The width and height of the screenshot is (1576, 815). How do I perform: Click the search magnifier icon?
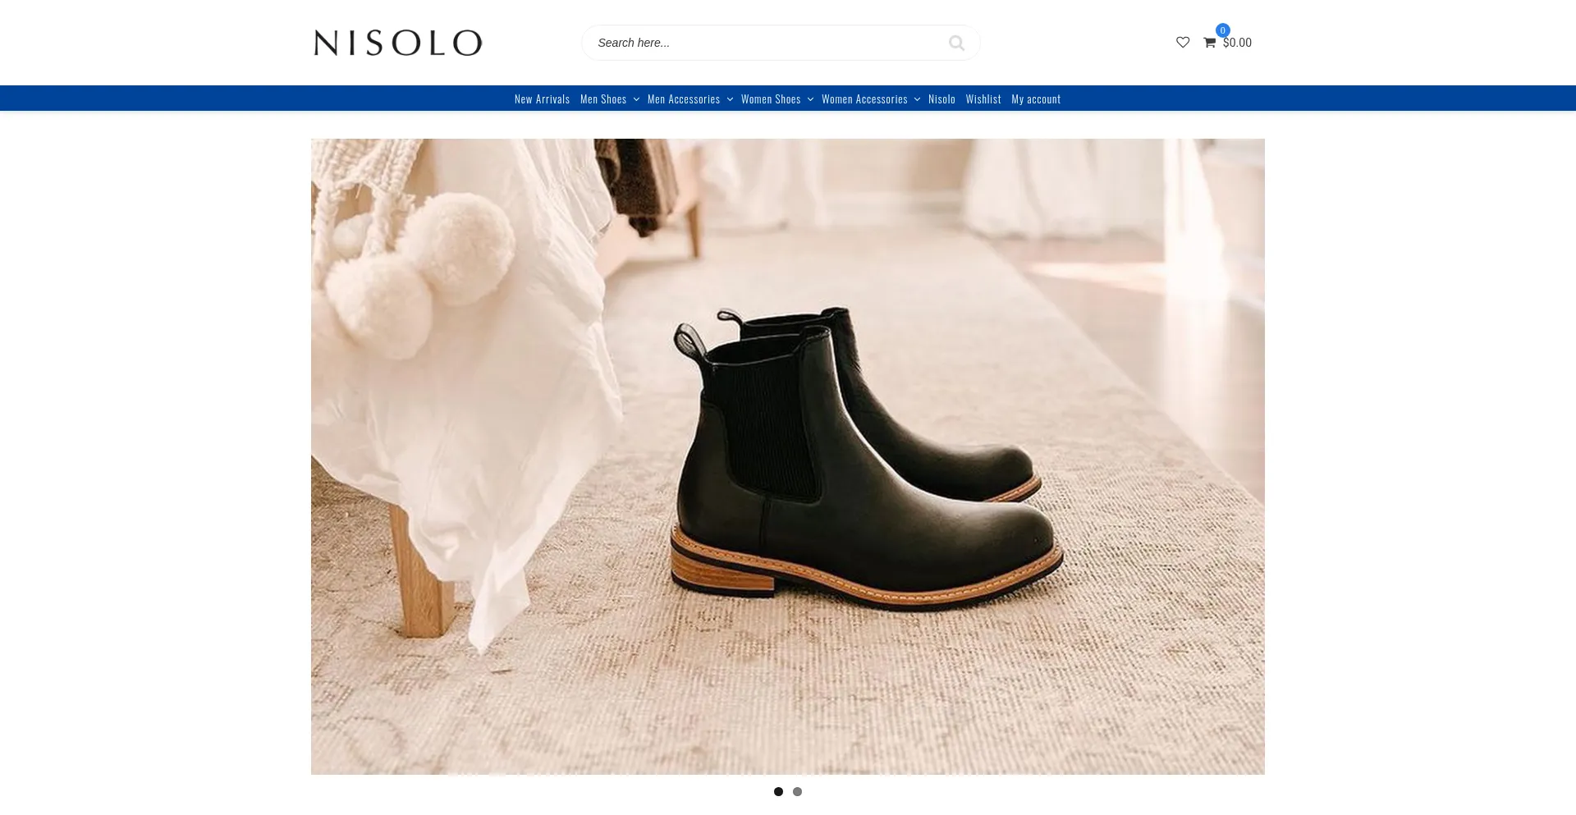point(956,43)
